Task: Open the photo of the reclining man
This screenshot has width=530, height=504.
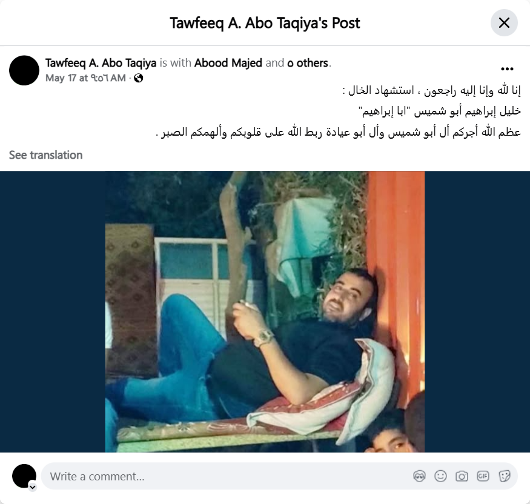Action: tap(265, 311)
